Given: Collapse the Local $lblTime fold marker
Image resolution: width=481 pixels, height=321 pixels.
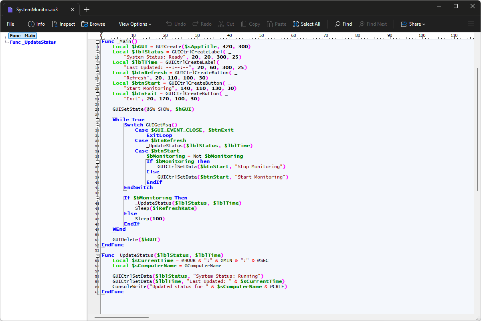Looking at the screenshot, I should pyautogui.click(x=97, y=62).
